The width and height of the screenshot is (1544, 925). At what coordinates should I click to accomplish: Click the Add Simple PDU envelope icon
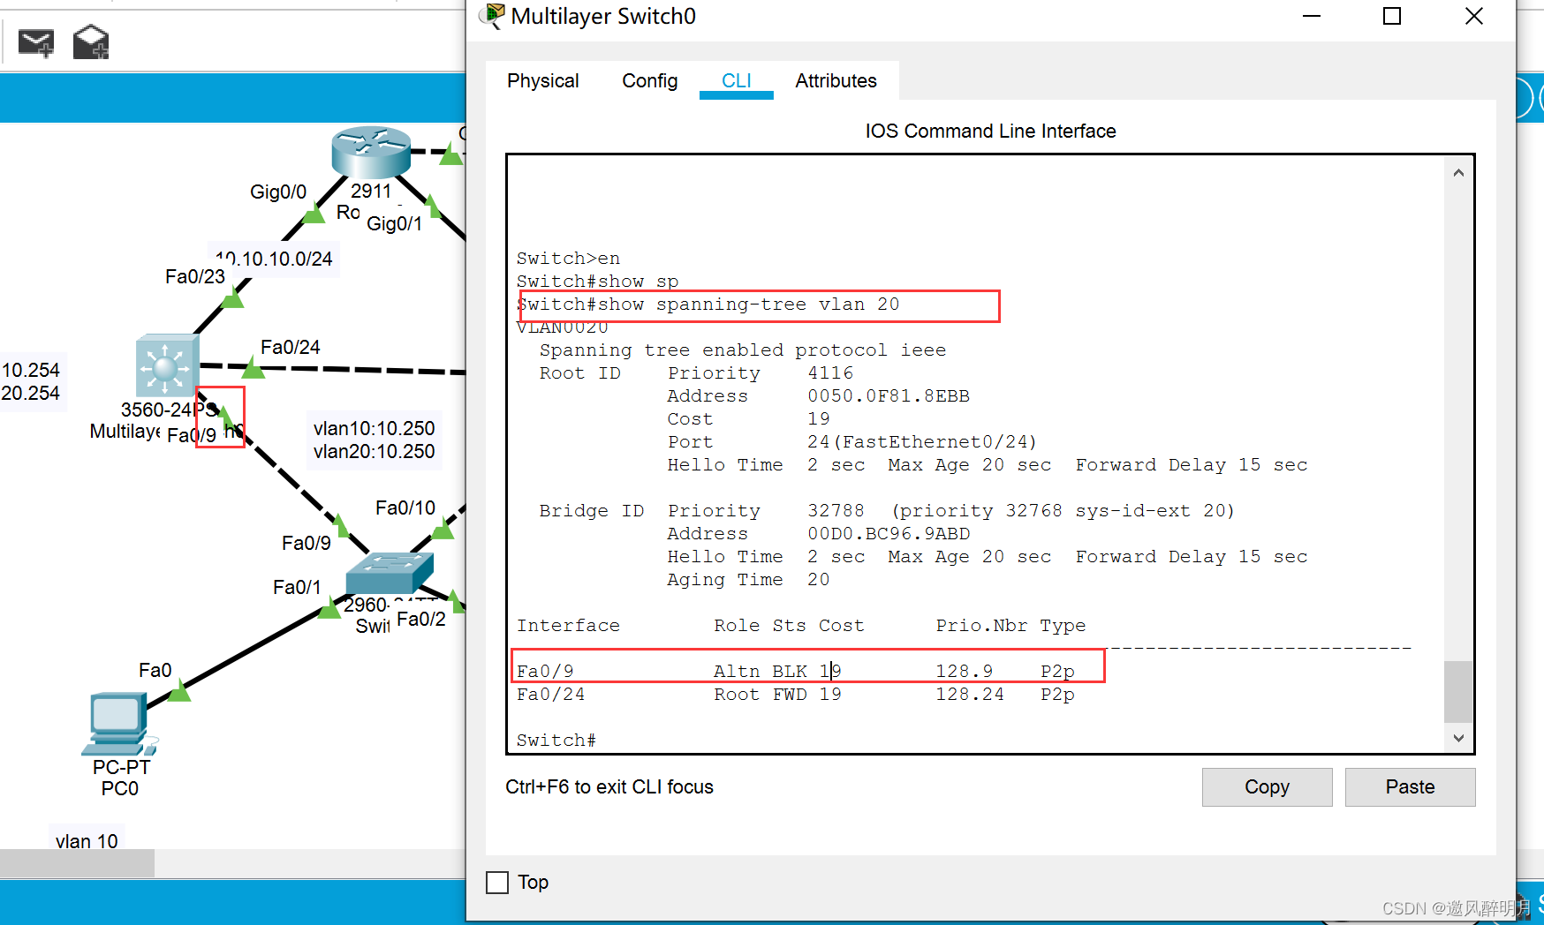36,42
